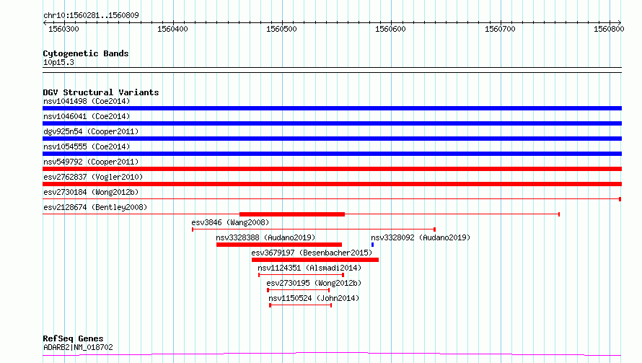Select the red bar under esv3679197
This screenshot has width=642, height=363.
point(315,260)
